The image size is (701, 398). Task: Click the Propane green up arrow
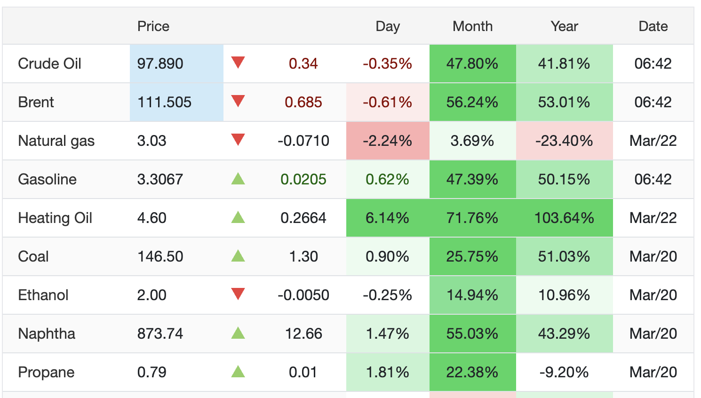[x=238, y=372]
